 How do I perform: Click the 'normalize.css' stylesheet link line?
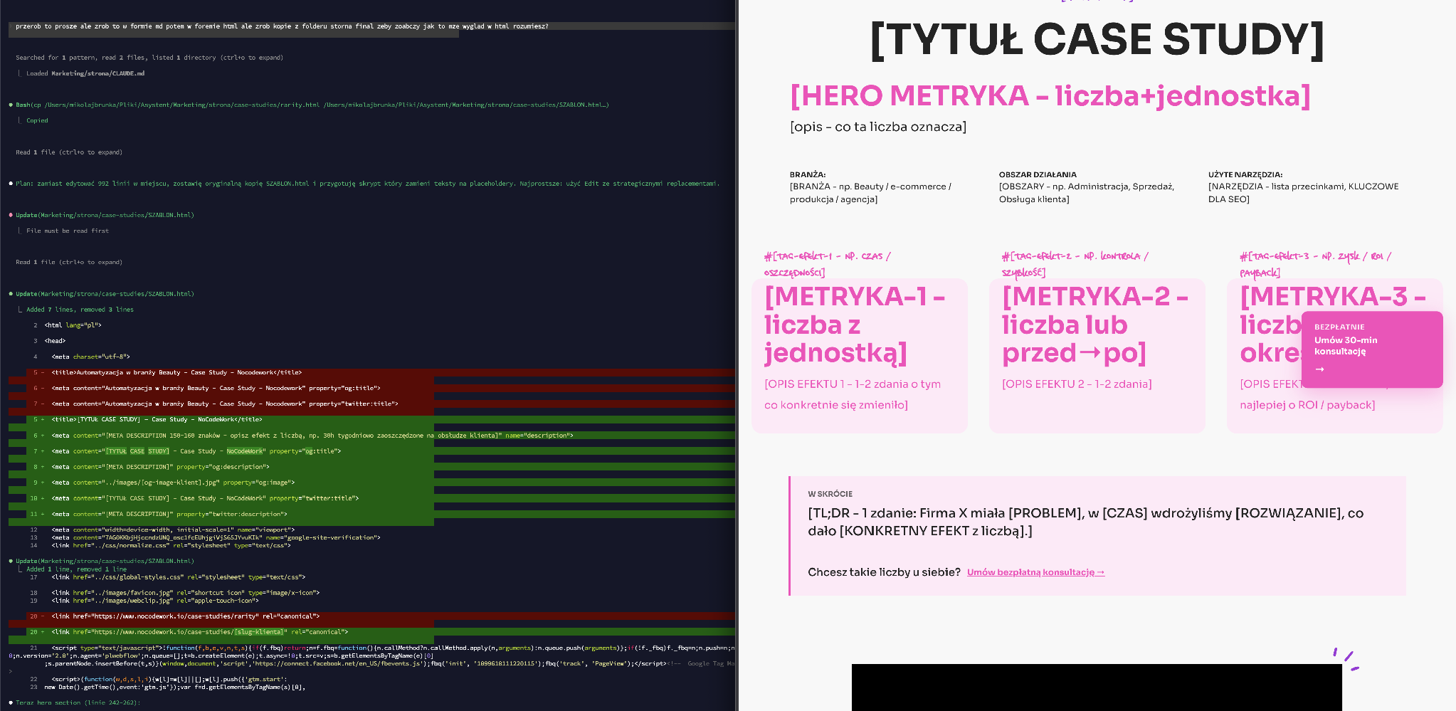pyautogui.click(x=171, y=545)
